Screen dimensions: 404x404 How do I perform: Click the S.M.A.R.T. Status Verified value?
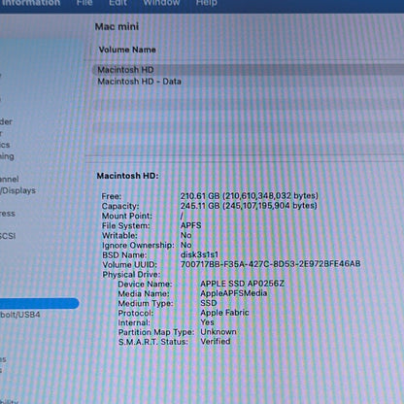(216, 342)
